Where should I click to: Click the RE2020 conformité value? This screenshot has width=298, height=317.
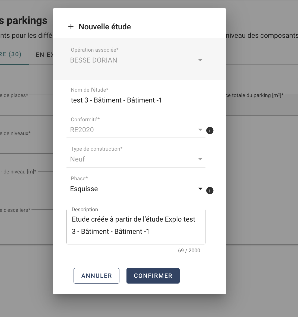click(82, 130)
